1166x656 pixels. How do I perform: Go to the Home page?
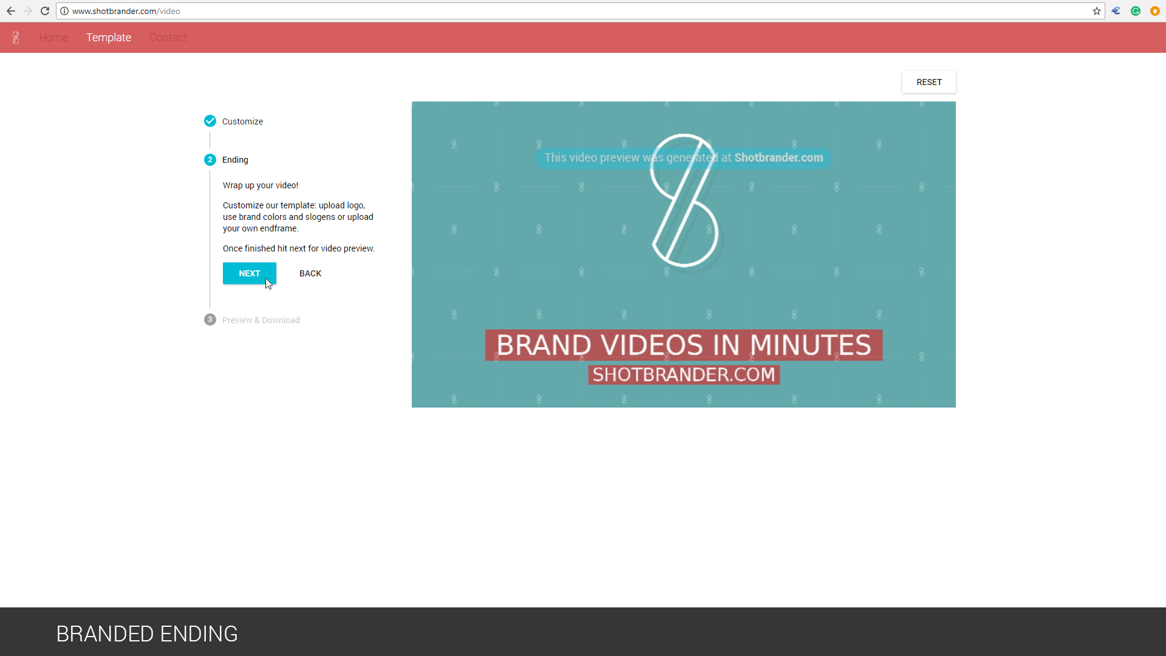(x=53, y=37)
